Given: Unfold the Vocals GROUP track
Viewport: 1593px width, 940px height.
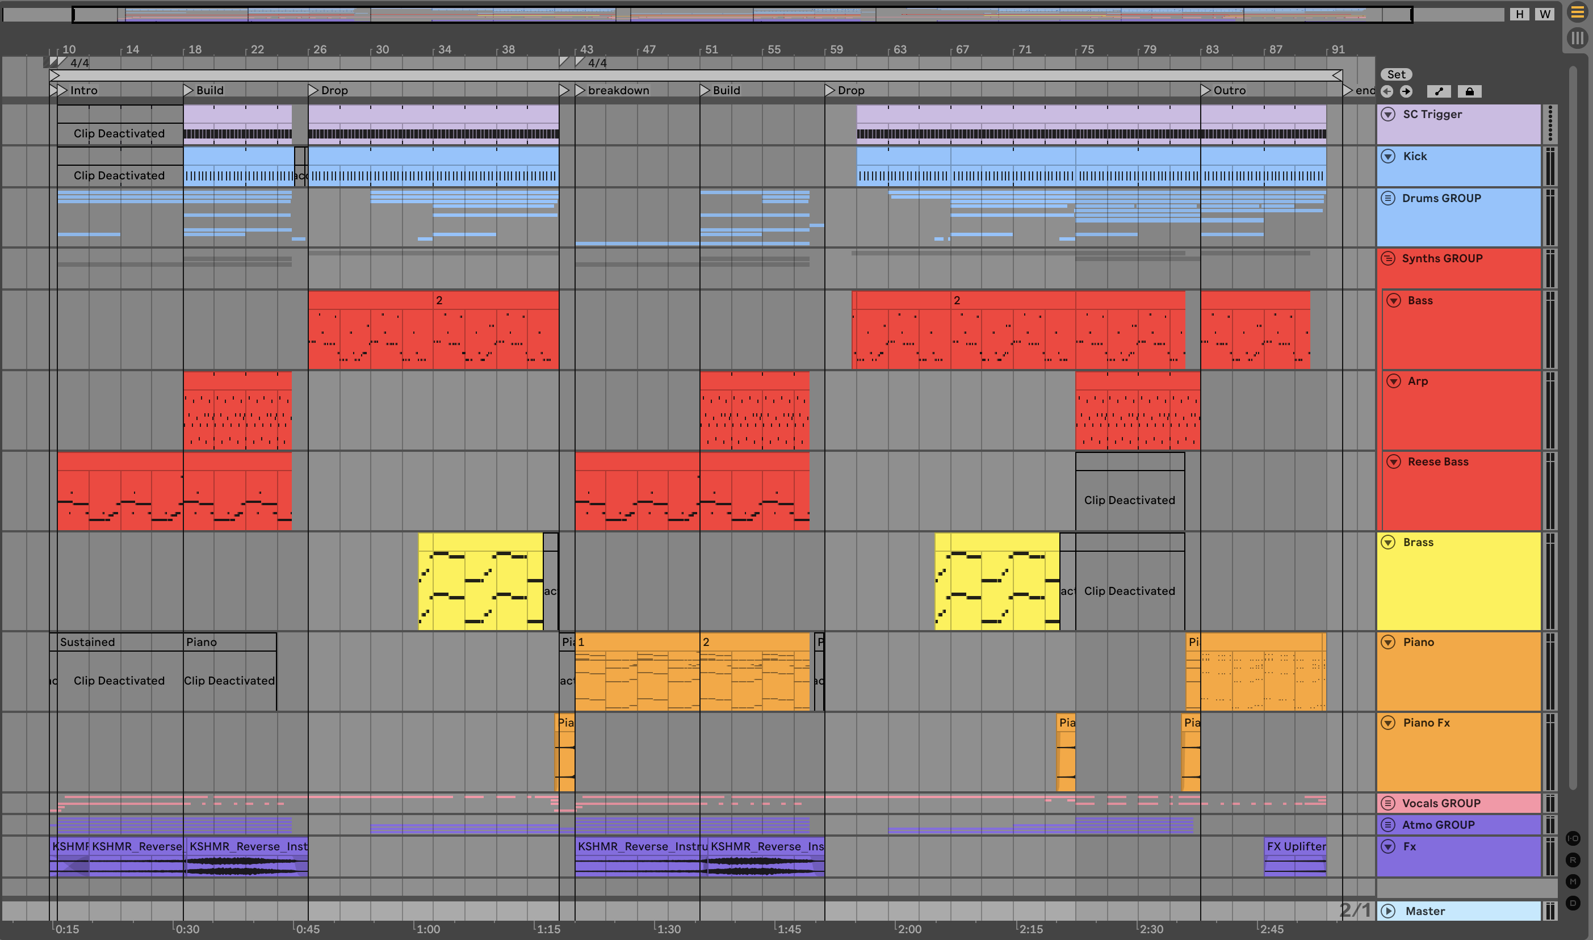Looking at the screenshot, I should tap(1388, 803).
